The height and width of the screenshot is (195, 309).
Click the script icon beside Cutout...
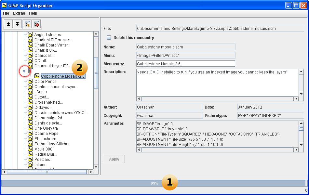coord(30,97)
